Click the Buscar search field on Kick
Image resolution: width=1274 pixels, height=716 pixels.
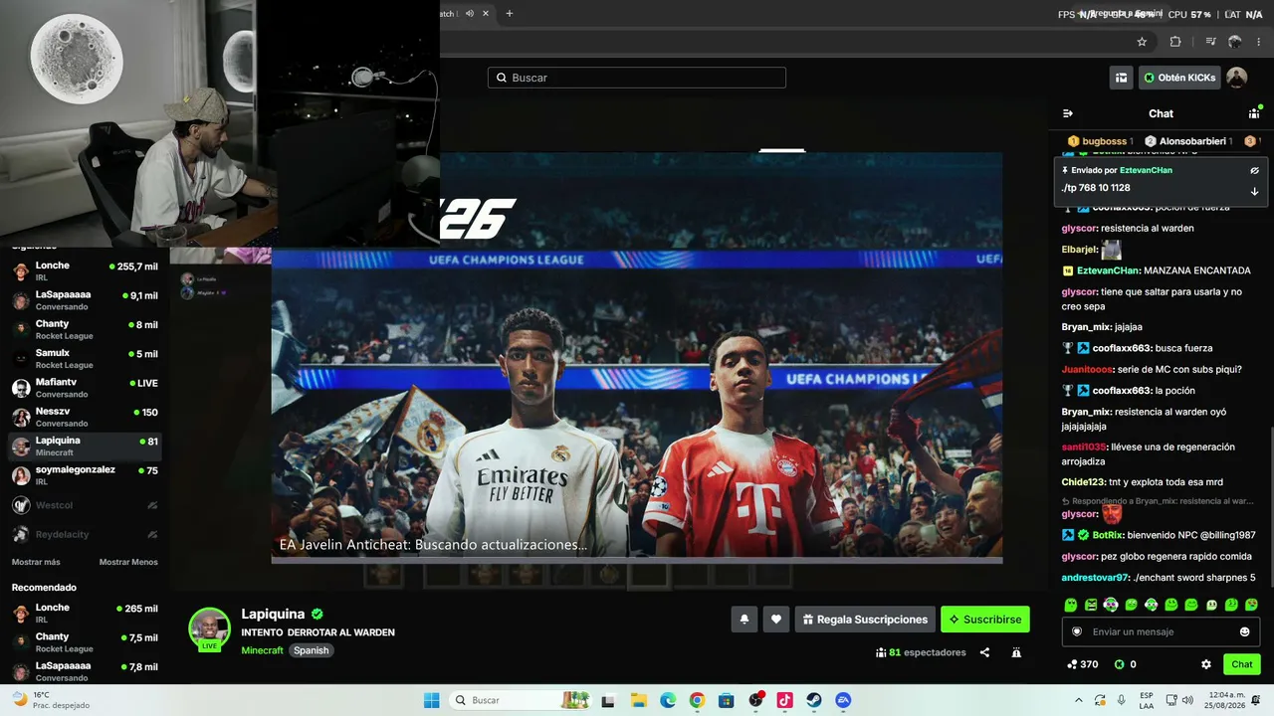point(637,78)
